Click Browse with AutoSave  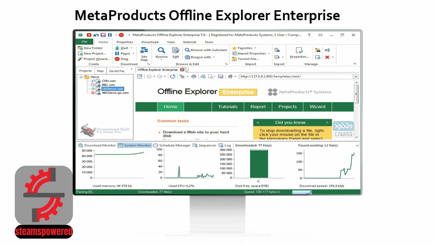pyautogui.click(x=206, y=50)
